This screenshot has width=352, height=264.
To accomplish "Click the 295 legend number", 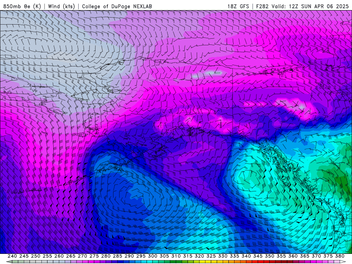I will [141, 256].
